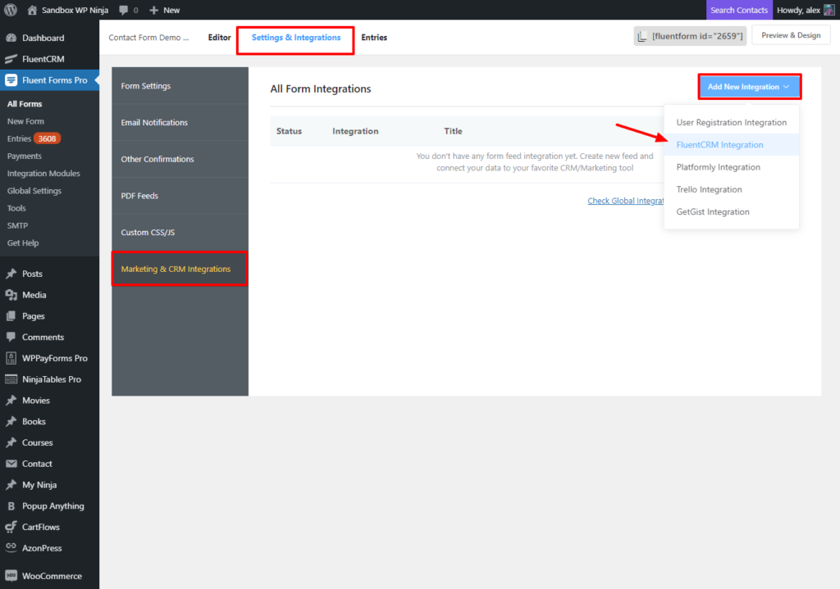Click the Media library icon

(x=11, y=295)
